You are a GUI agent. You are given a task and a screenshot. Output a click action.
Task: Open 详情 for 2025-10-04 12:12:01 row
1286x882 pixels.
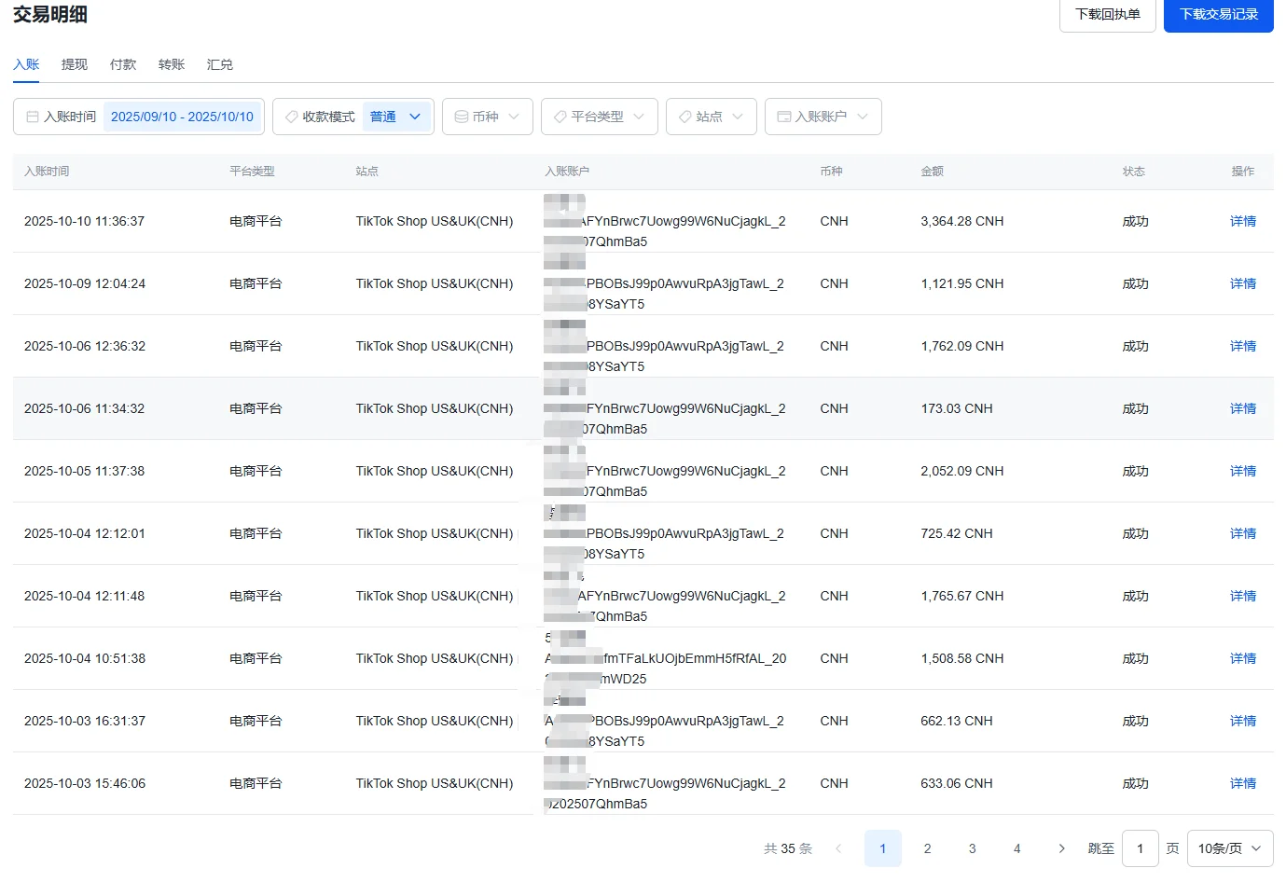tap(1243, 533)
